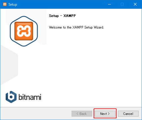Cancel the XAMPP installation

[128, 114]
